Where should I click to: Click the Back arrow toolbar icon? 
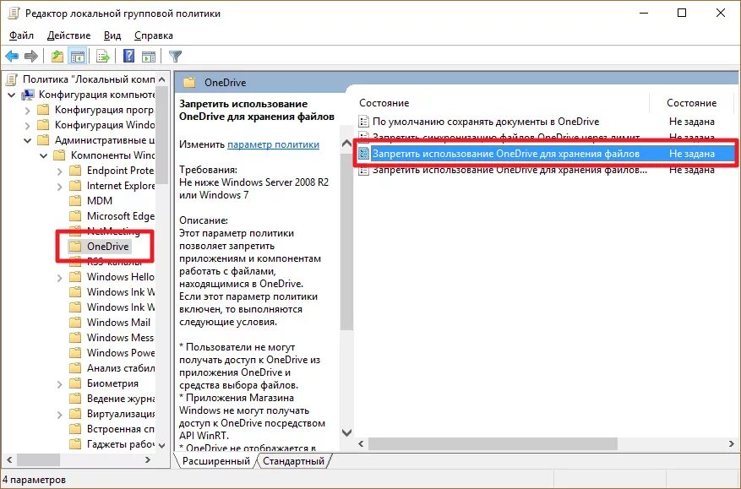(12, 57)
